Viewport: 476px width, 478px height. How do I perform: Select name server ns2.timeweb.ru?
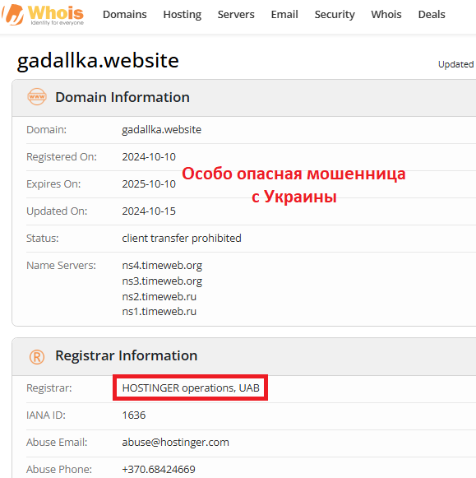tap(159, 296)
